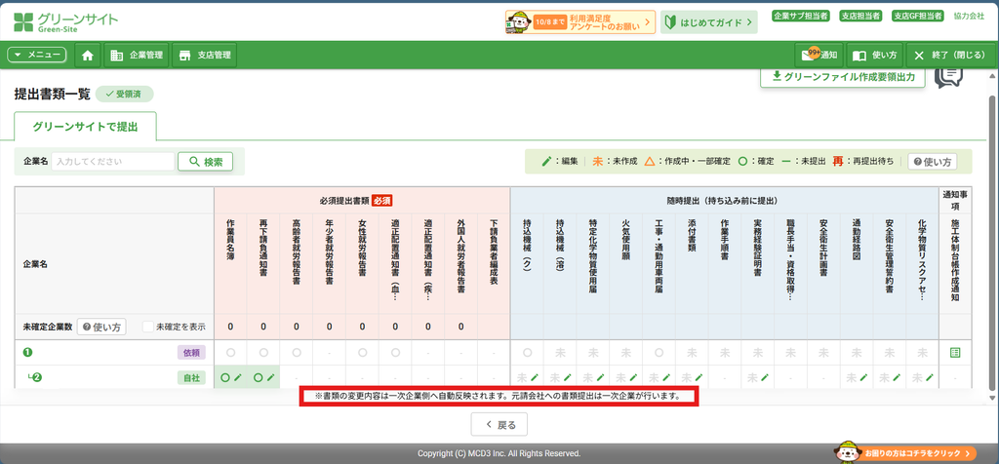Click 終了(閉じる) to exit
This screenshot has width=999, height=464.
coord(949,56)
